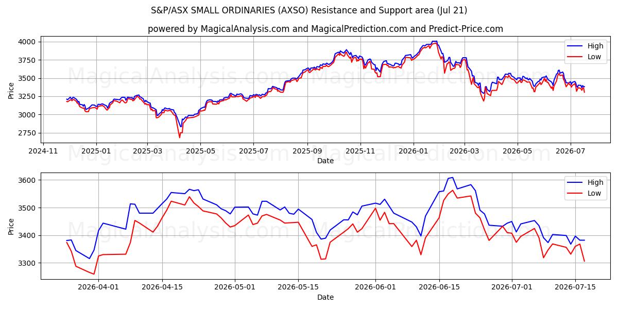Click the 3600 tick on lower chart
The width and height of the screenshot is (618, 309).
27,180
